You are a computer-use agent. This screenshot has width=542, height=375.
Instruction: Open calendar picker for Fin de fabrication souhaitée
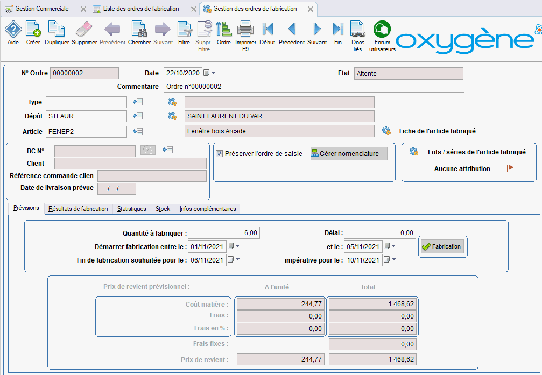coord(231,260)
